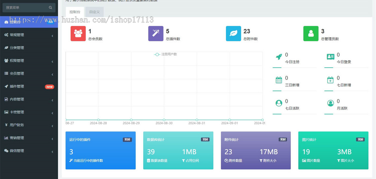Click the blue leaf attachments icon

[233, 34]
